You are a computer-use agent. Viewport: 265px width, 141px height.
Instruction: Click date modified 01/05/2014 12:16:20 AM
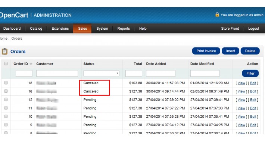209,83
